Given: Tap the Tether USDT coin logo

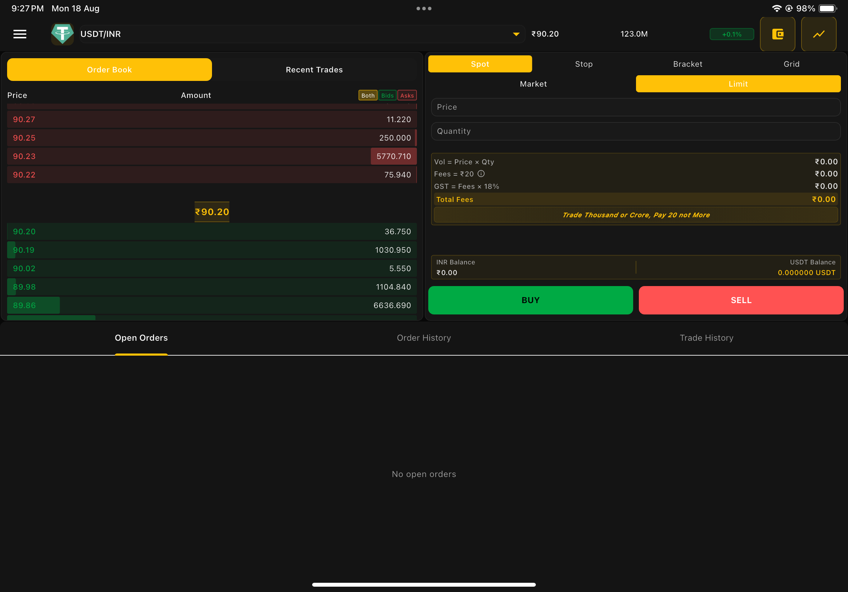Looking at the screenshot, I should 62,34.
